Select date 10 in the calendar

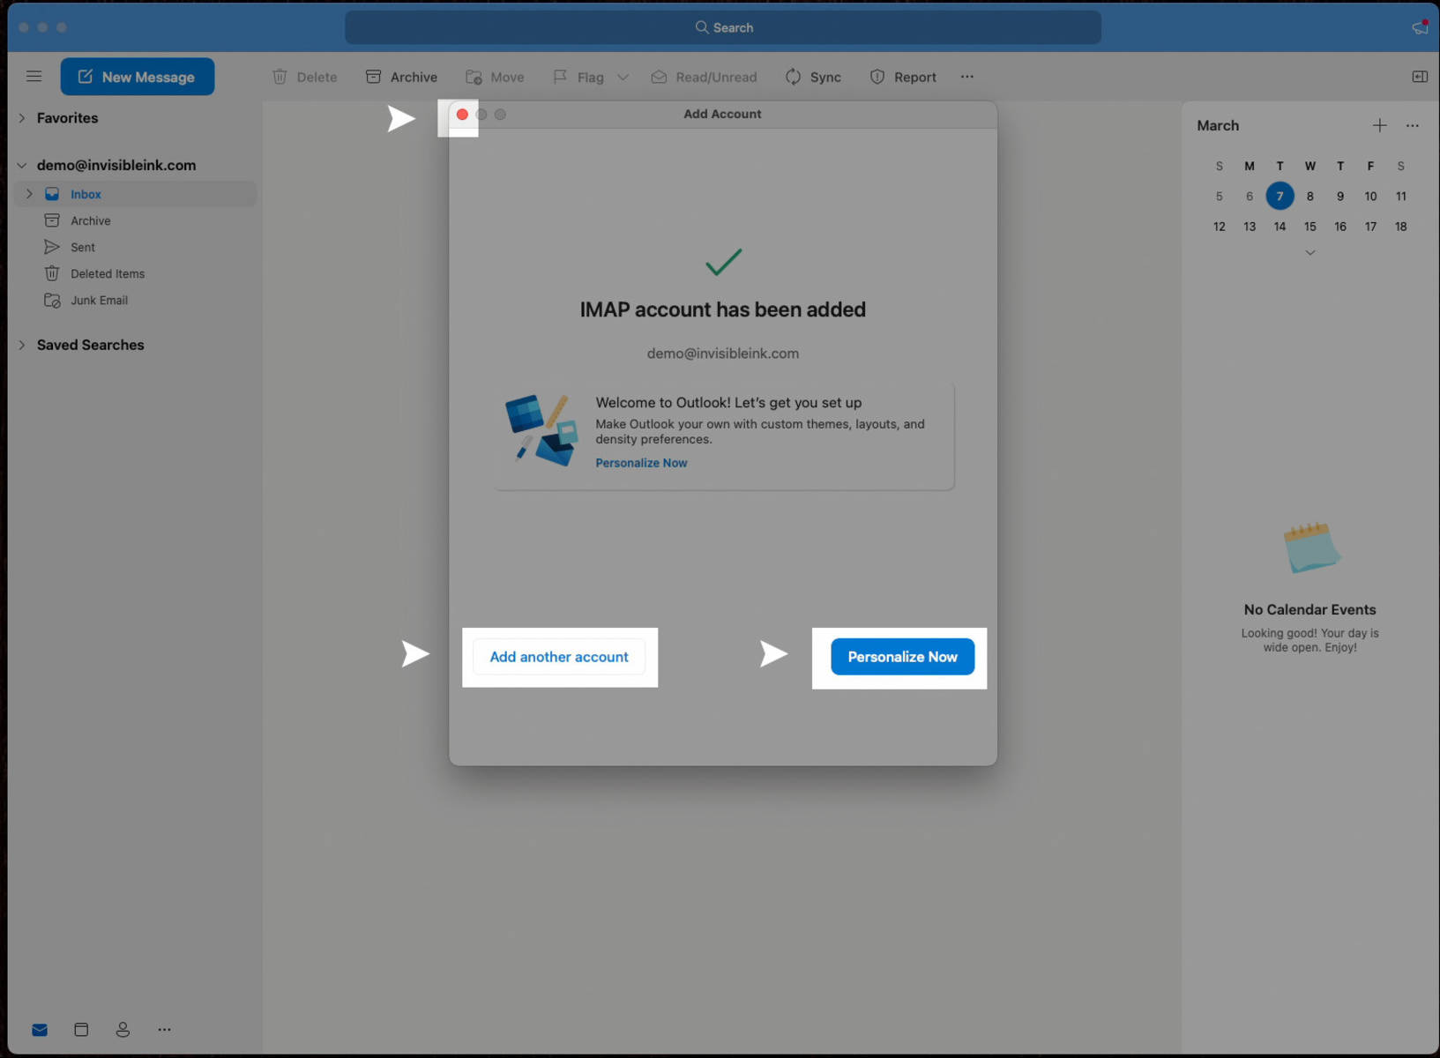click(x=1370, y=197)
